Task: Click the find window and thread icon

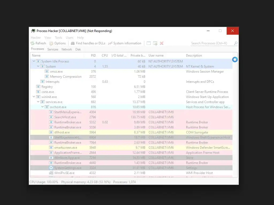Action: pos(155,43)
